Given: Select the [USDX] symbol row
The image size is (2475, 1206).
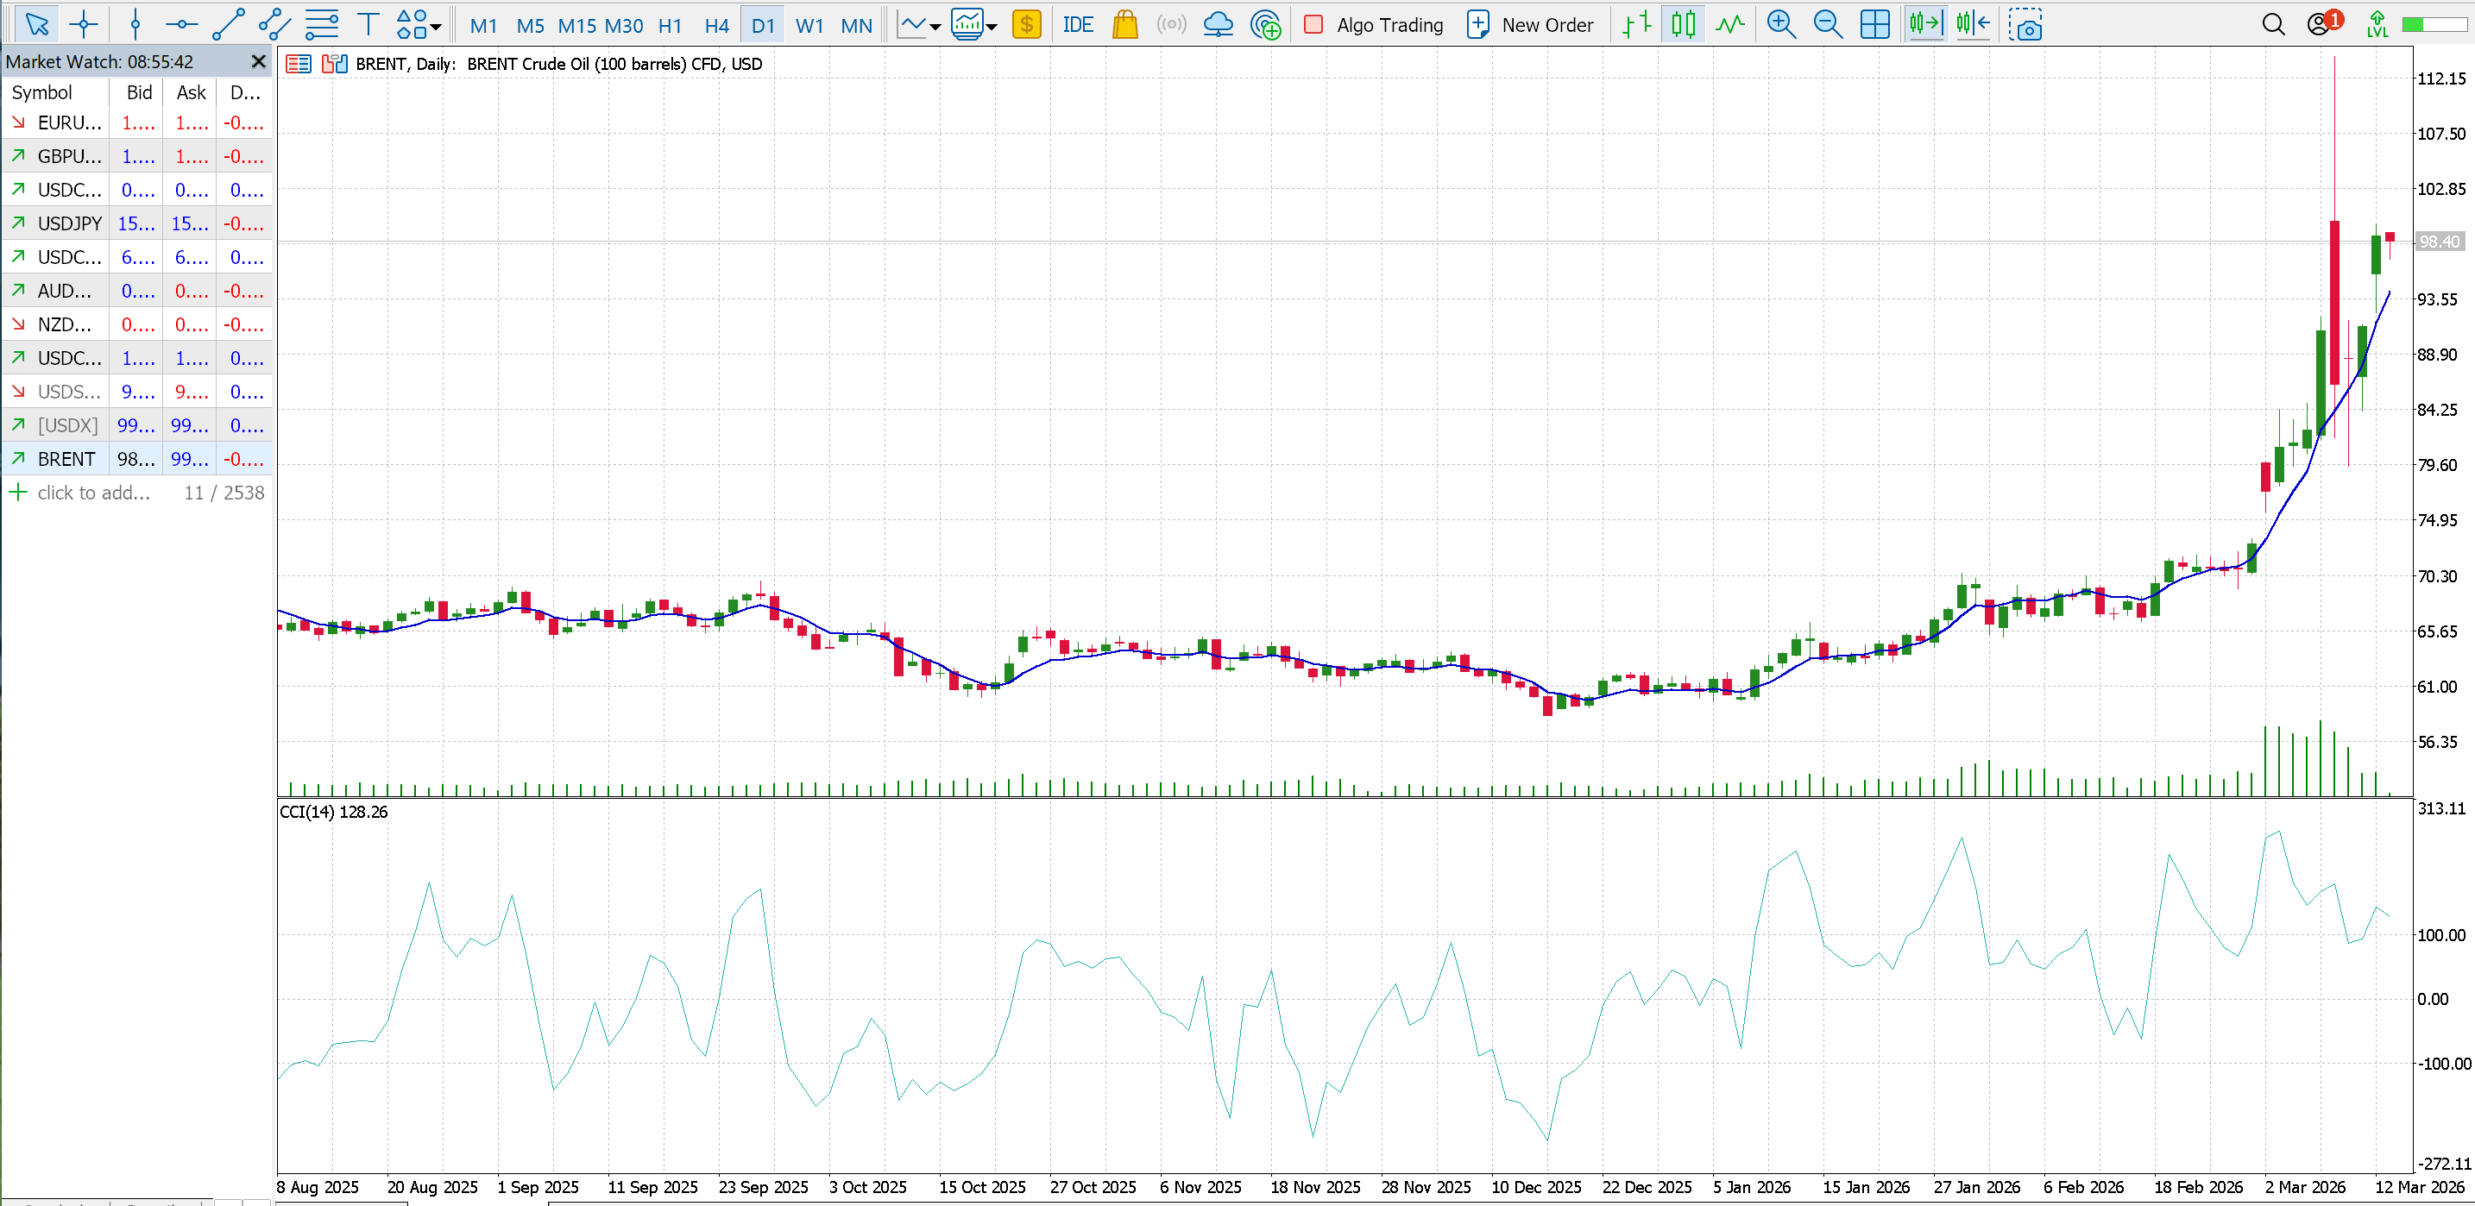Looking at the screenshot, I should [136, 425].
